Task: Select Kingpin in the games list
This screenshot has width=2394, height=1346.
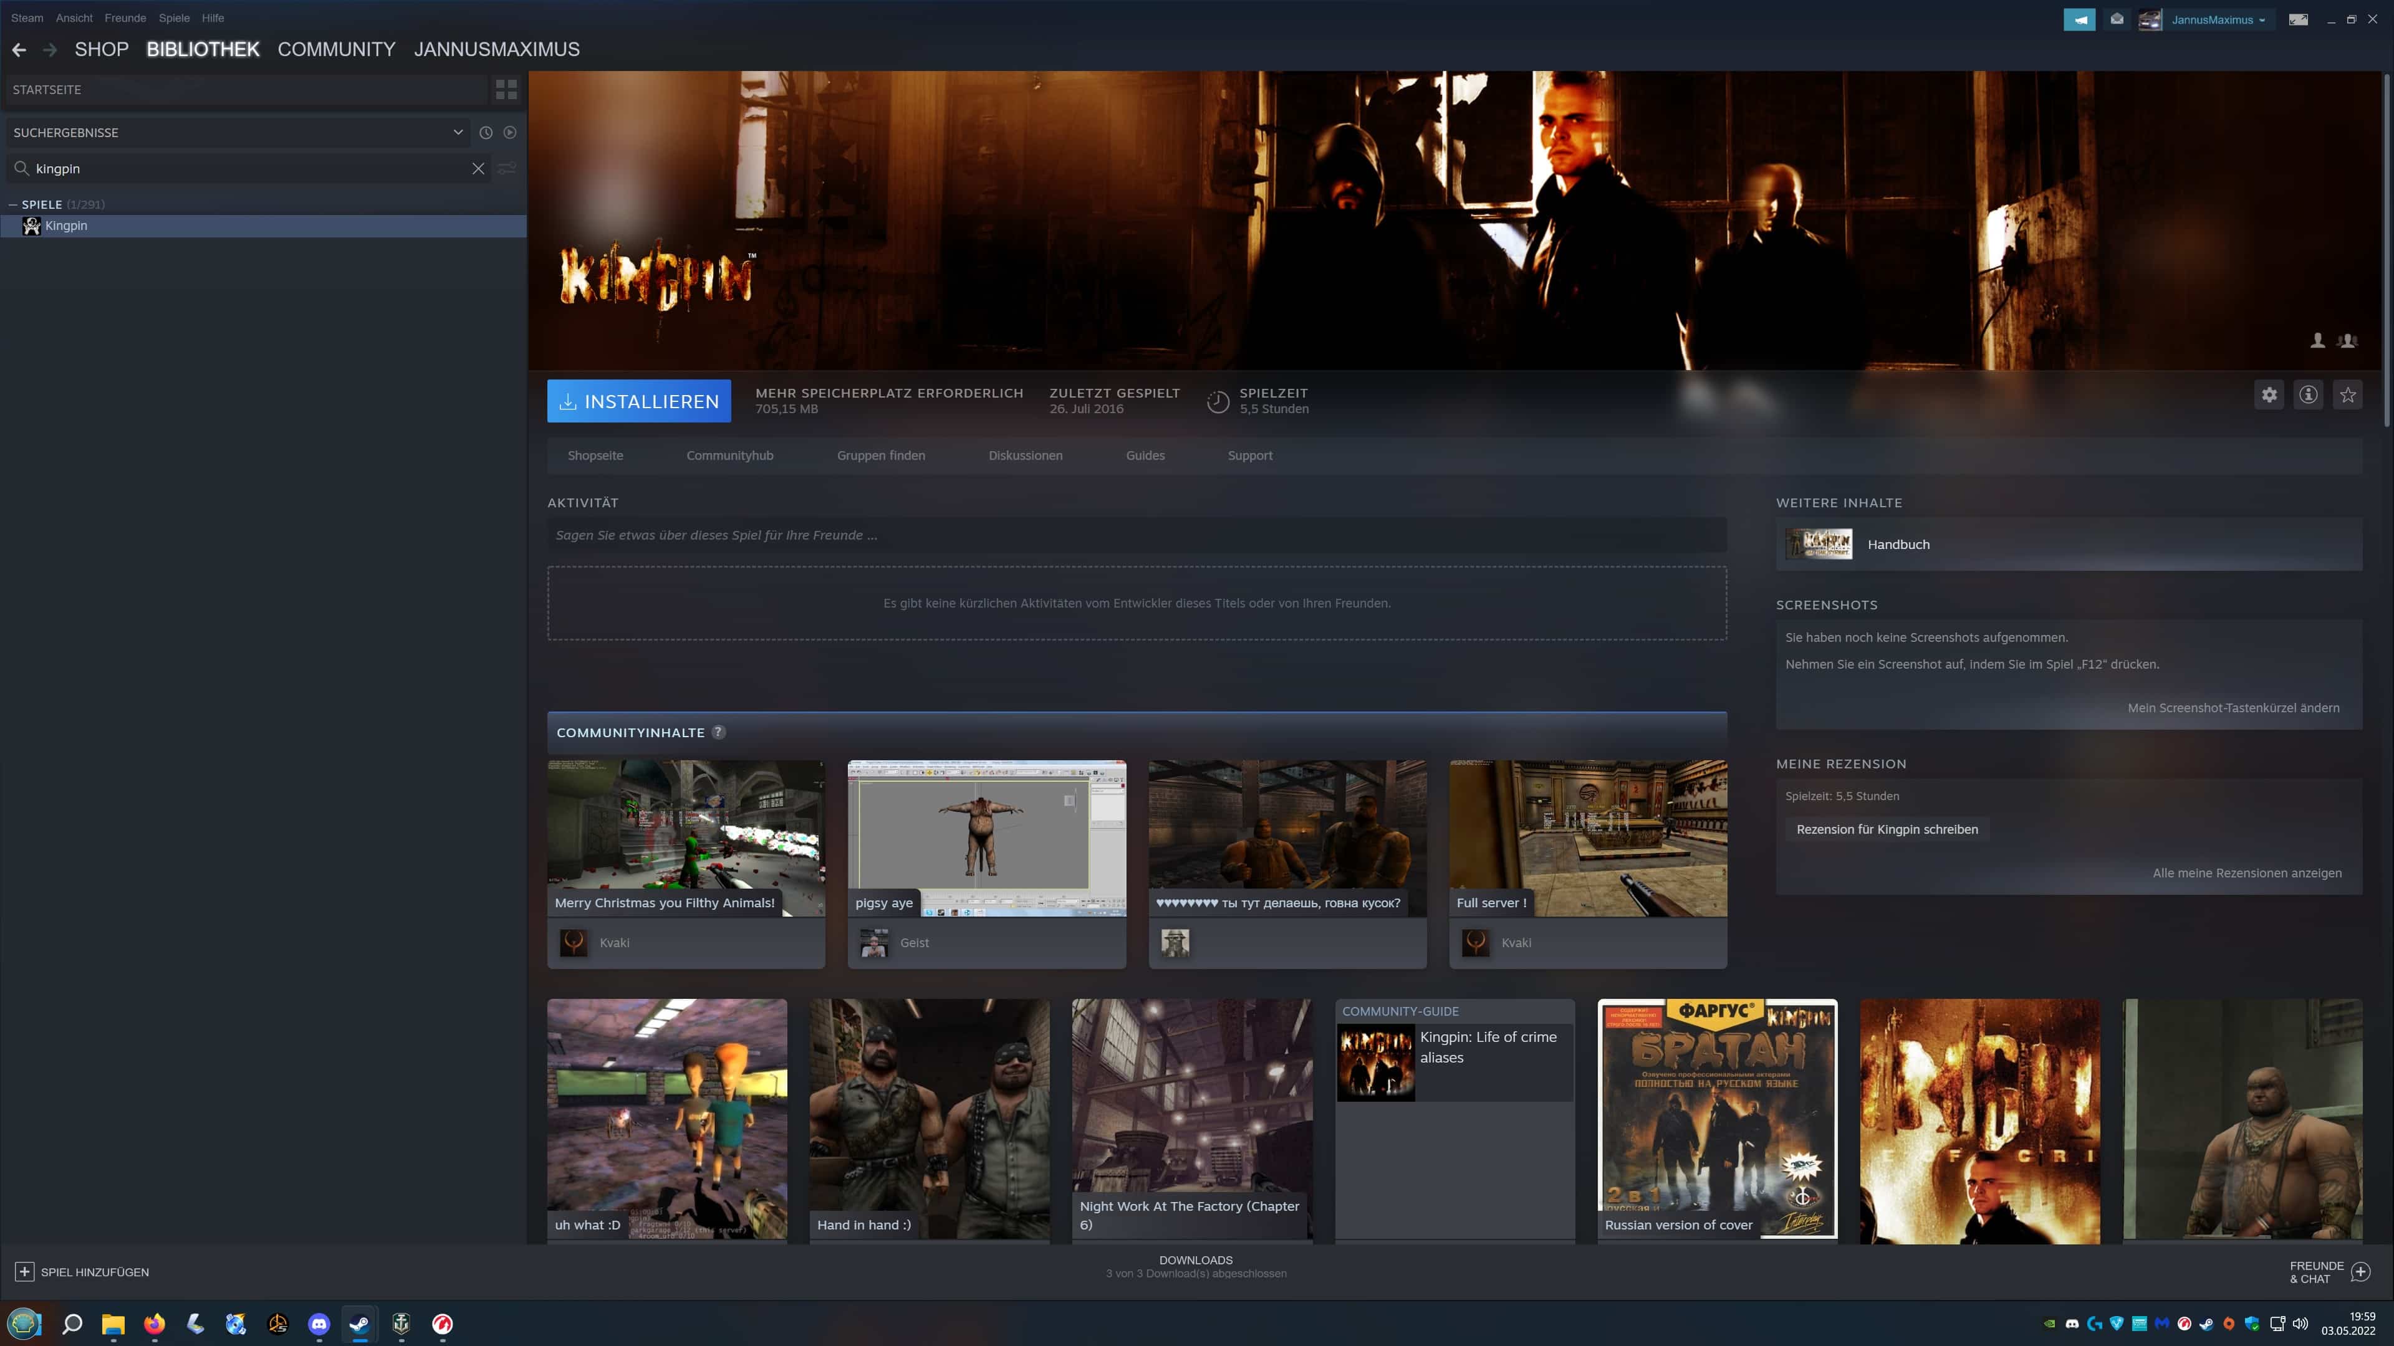Action: click(264, 226)
